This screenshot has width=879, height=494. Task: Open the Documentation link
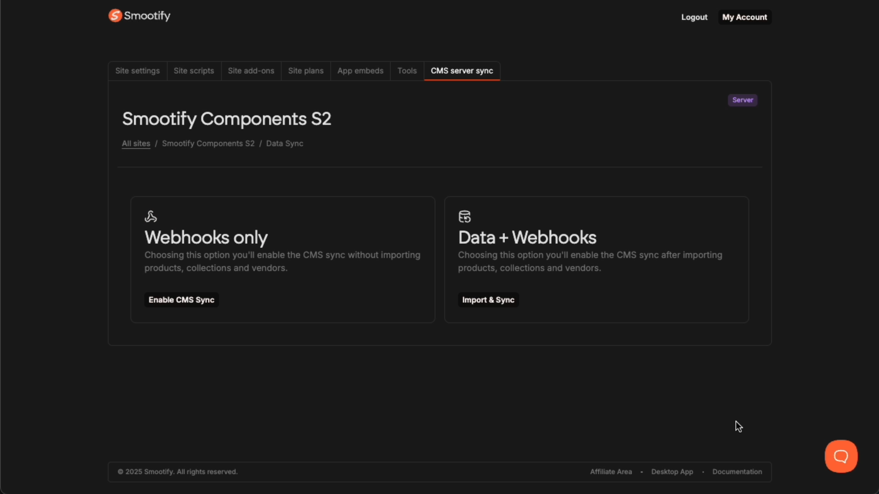[x=737, y=472]
